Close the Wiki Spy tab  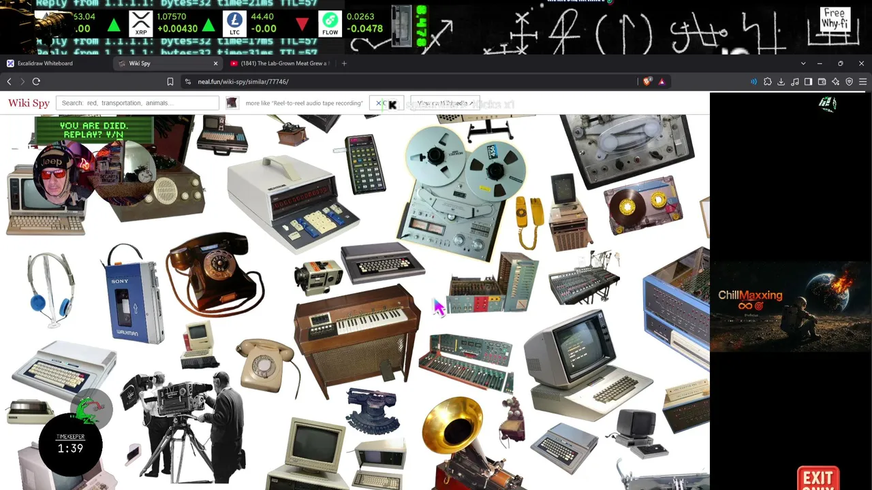[215, 63]
